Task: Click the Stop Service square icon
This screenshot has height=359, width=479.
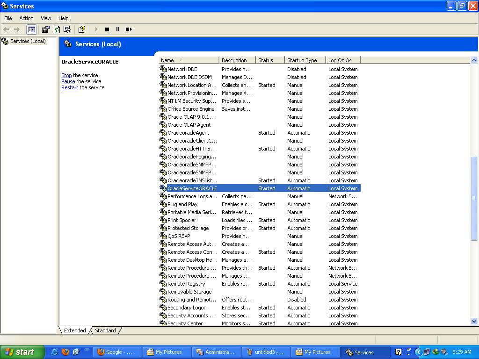Action: (x=107, y=29)
